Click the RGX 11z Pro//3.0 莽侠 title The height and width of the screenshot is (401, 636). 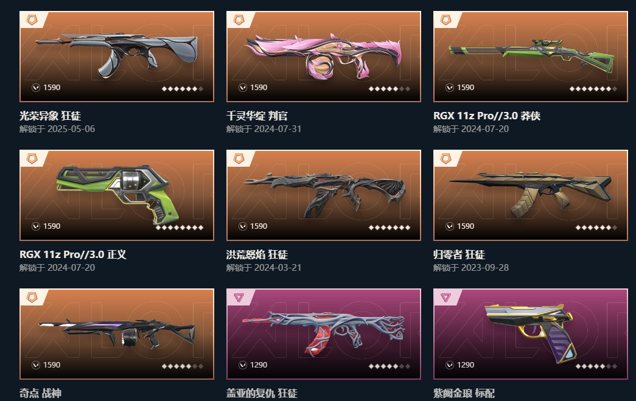pyautogui.click(x=486, y=116)
